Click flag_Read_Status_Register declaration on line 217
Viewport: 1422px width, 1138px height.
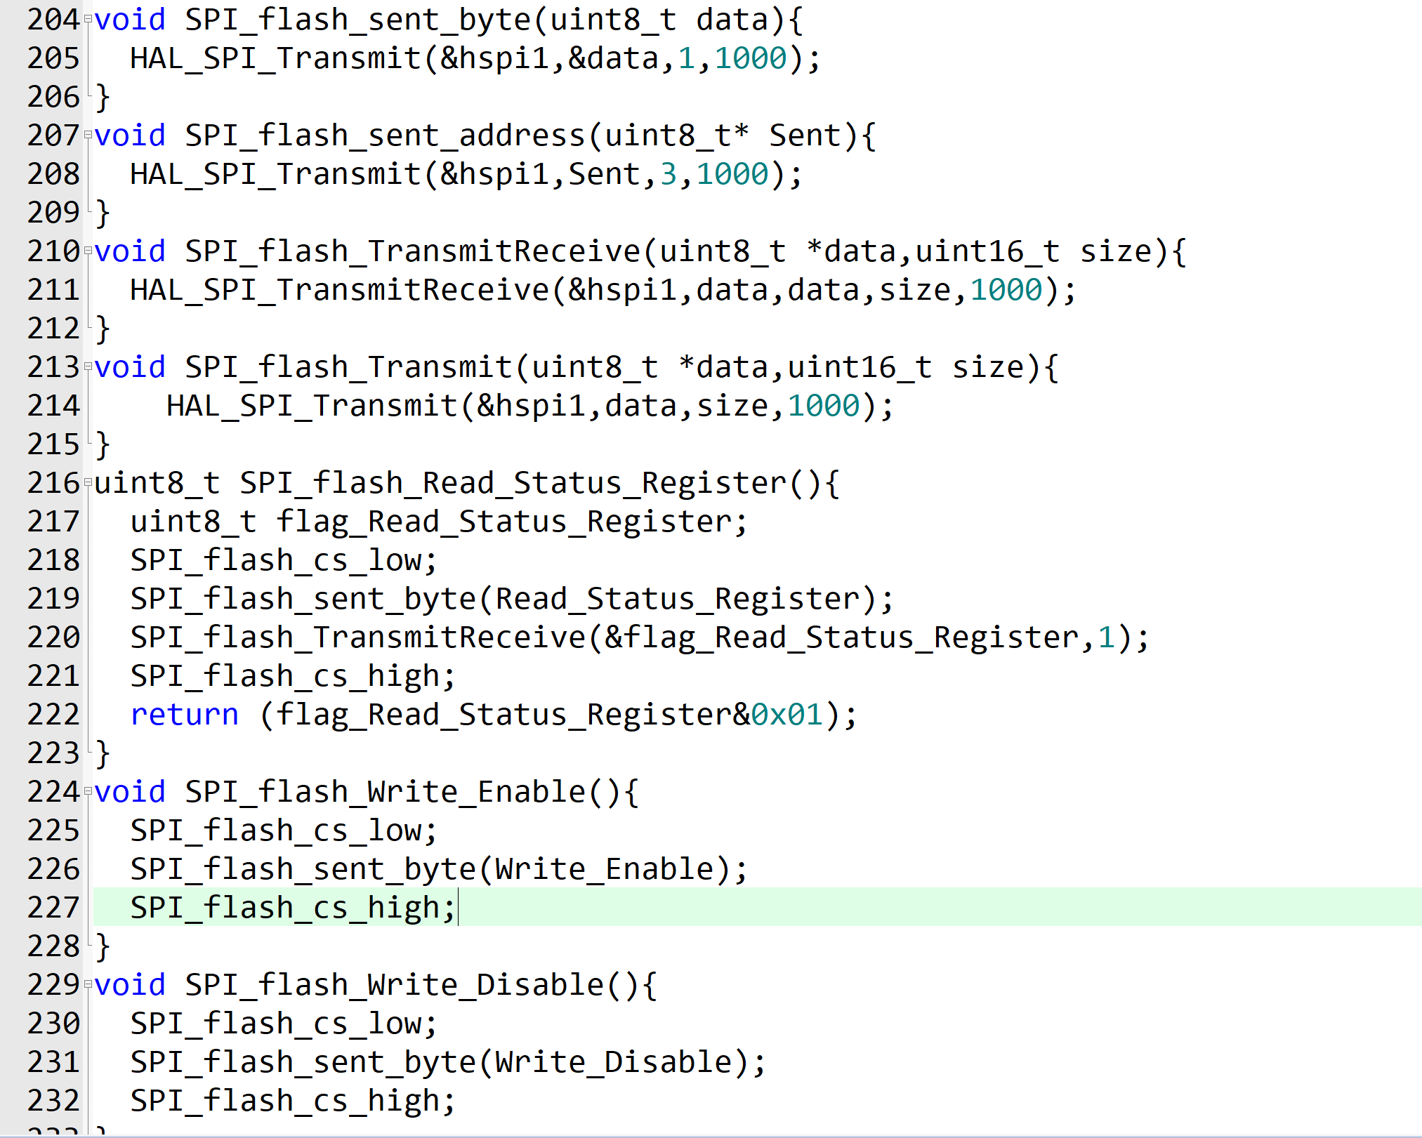click(x=504, y=522)
